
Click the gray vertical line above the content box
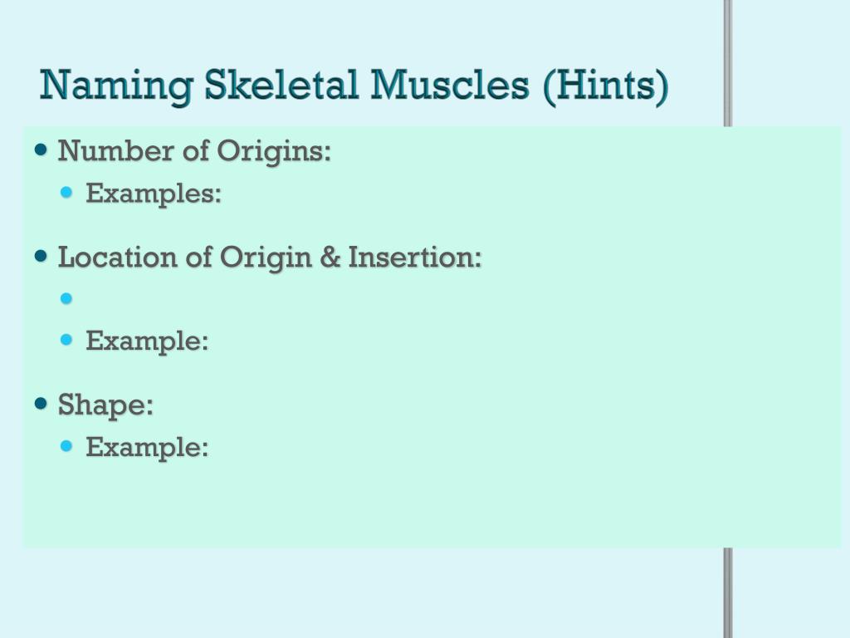(x=728, y=63)
